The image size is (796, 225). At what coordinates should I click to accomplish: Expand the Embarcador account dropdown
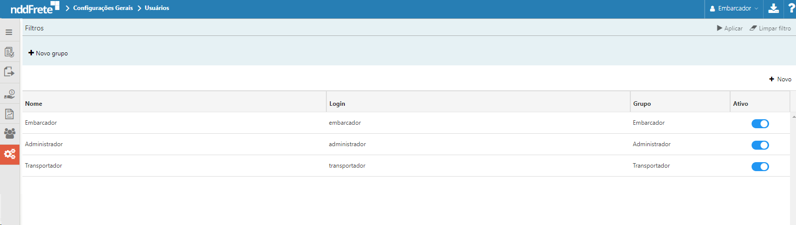tap(734, 8)
